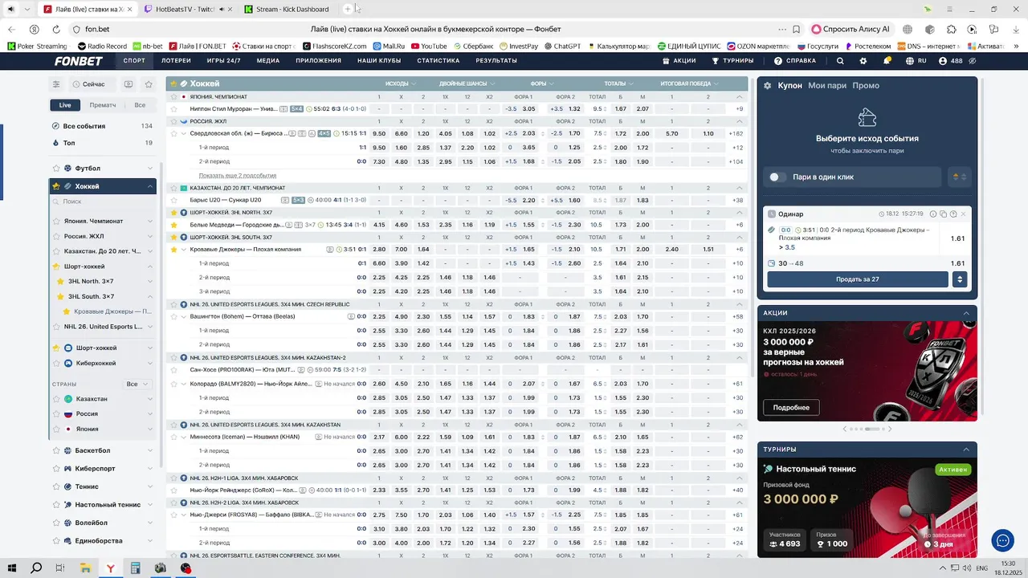Screen dimensions: 1028x578
Task: Toggle favorite star for Баскетбол
Action: [56, 450]
